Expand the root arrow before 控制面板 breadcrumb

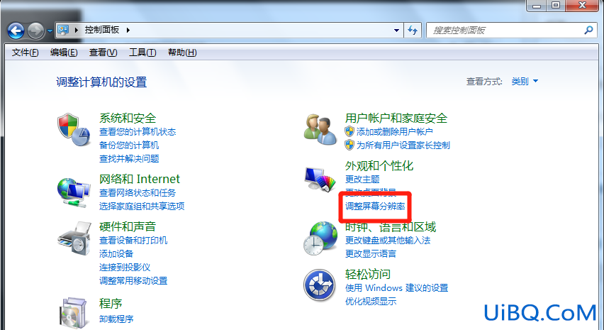(76, 30)
